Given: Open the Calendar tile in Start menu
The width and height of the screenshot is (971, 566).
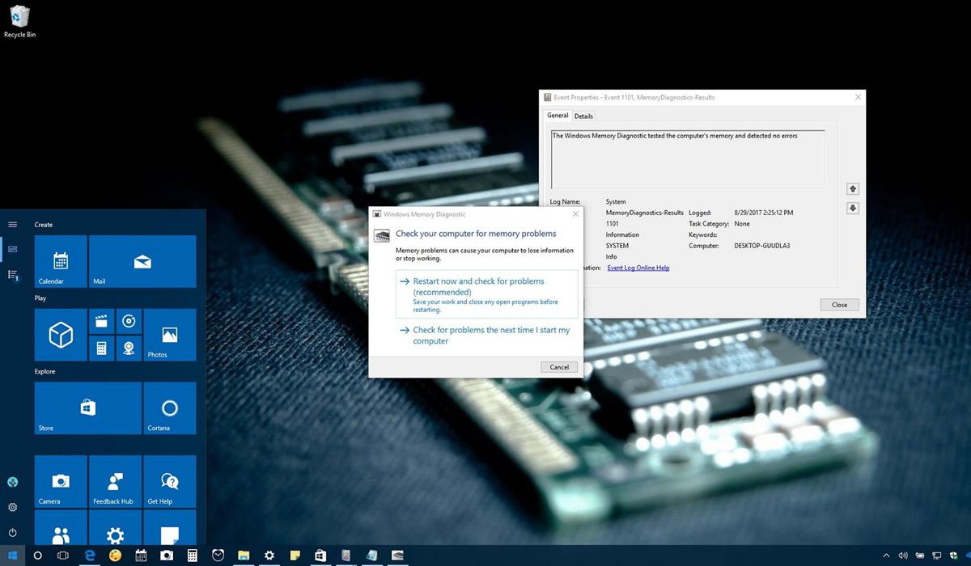Looking at the screenshot, I should coord(61,261).
